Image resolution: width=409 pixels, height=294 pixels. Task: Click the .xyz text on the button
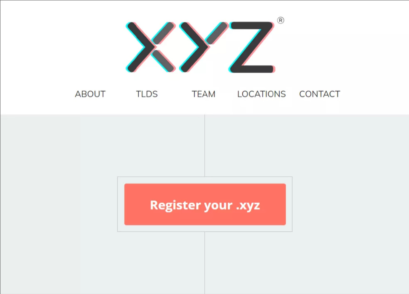248,206
